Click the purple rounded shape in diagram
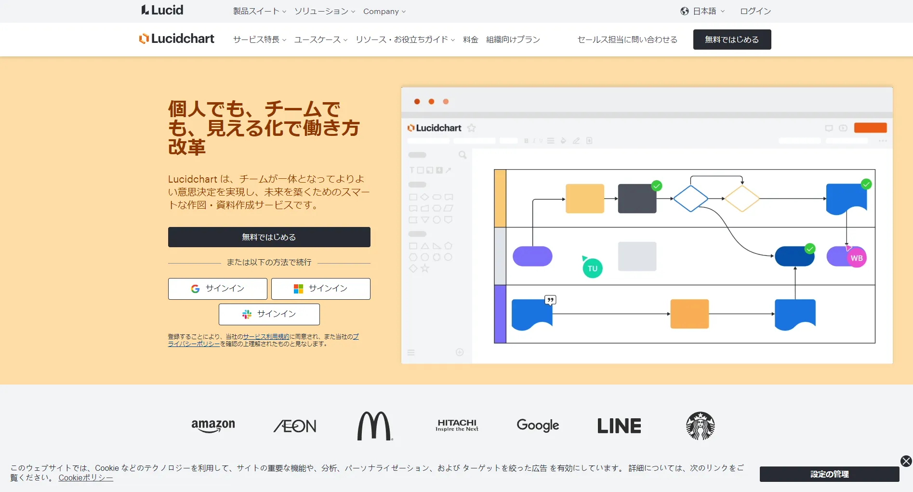Image resolution: width=913 pixels, height=492 pixels. (x=532, y=256)
